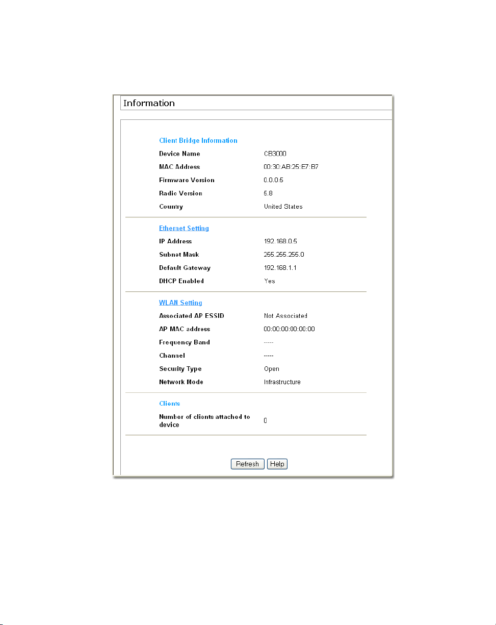Select default gateway value 192.168.1.1
Image resolution: width=496 pixels, height=625 pixels.
tap(280, 268)
